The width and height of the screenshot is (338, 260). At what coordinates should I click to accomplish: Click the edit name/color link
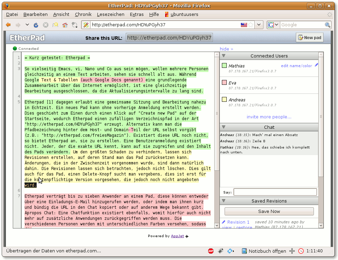click(297, 66)
